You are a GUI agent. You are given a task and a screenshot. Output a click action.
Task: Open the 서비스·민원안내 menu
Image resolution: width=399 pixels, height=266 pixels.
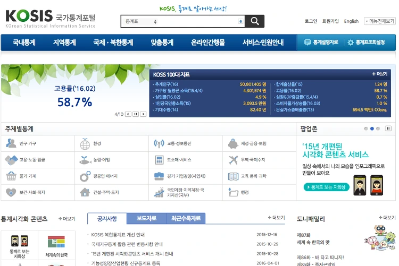coord(263,42)
